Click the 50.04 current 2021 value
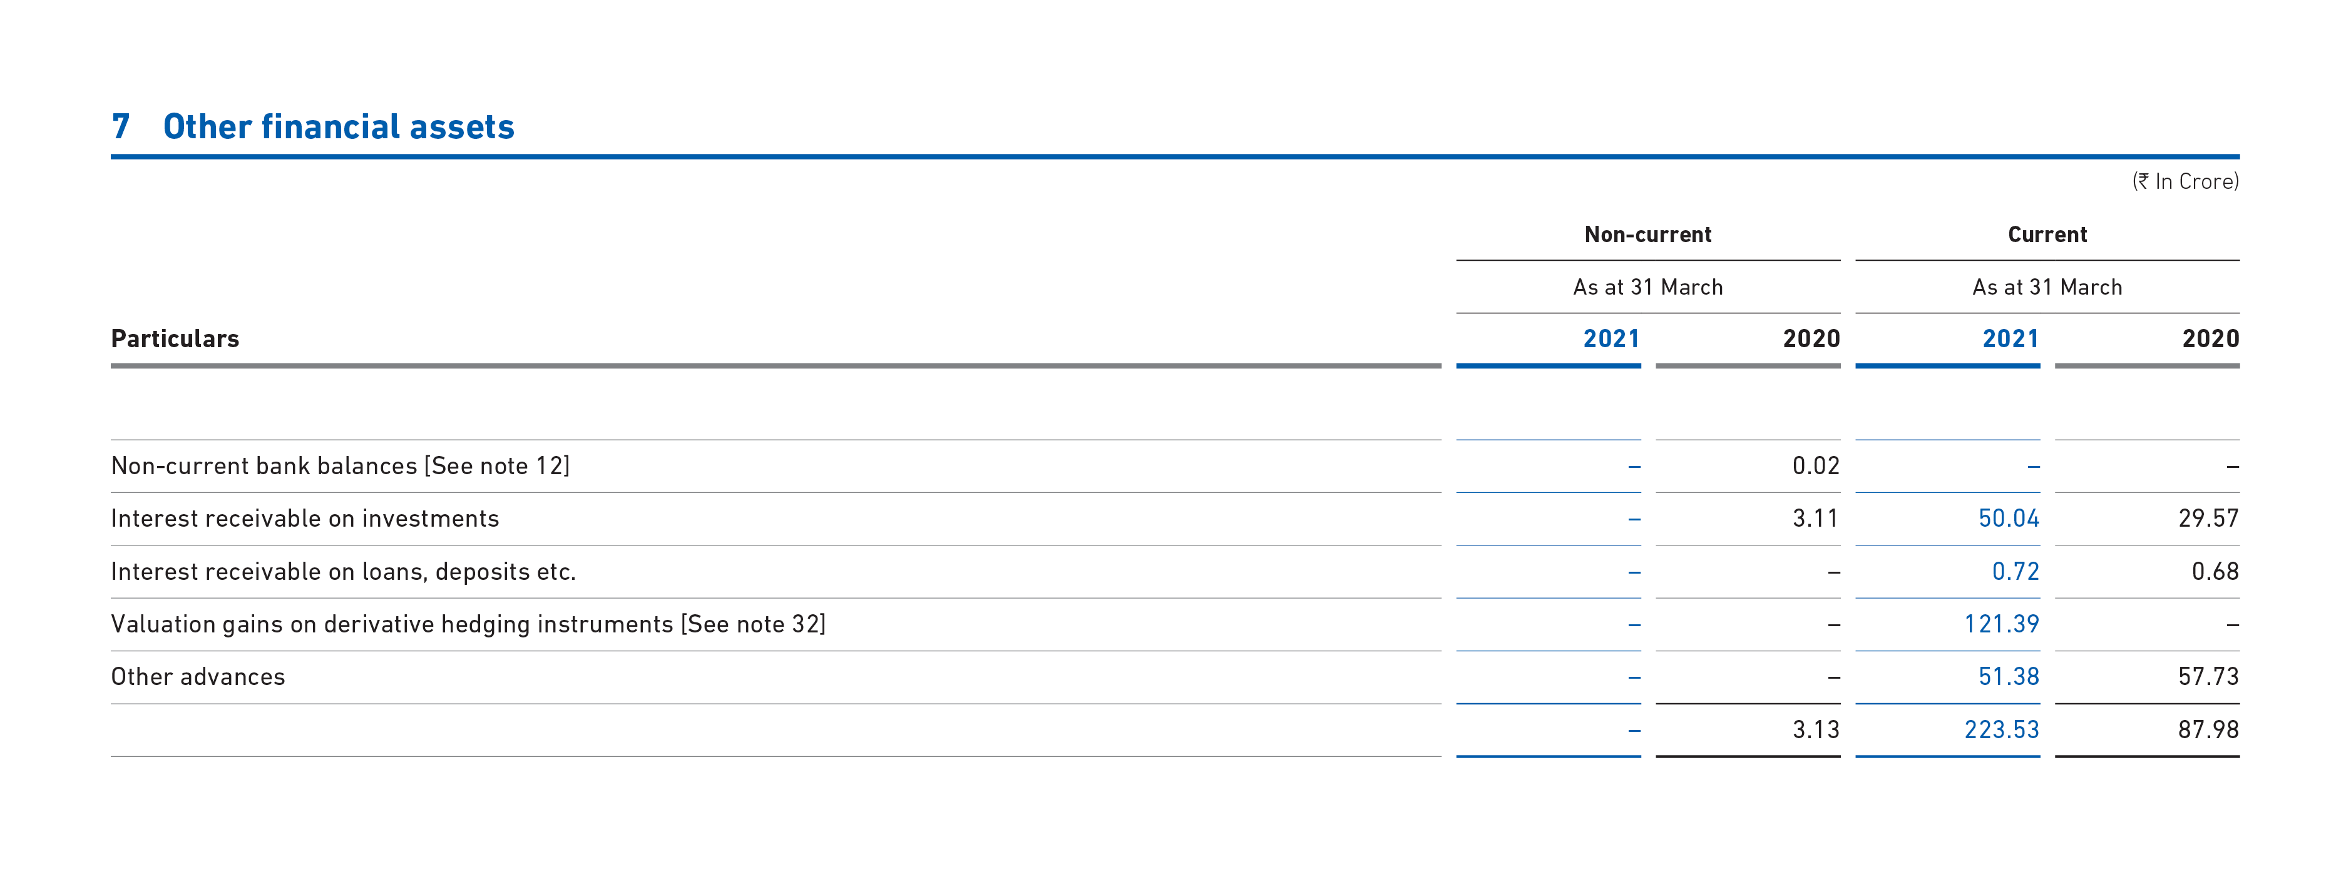Screen dimensions: 2351x872 click(2008, 519)
